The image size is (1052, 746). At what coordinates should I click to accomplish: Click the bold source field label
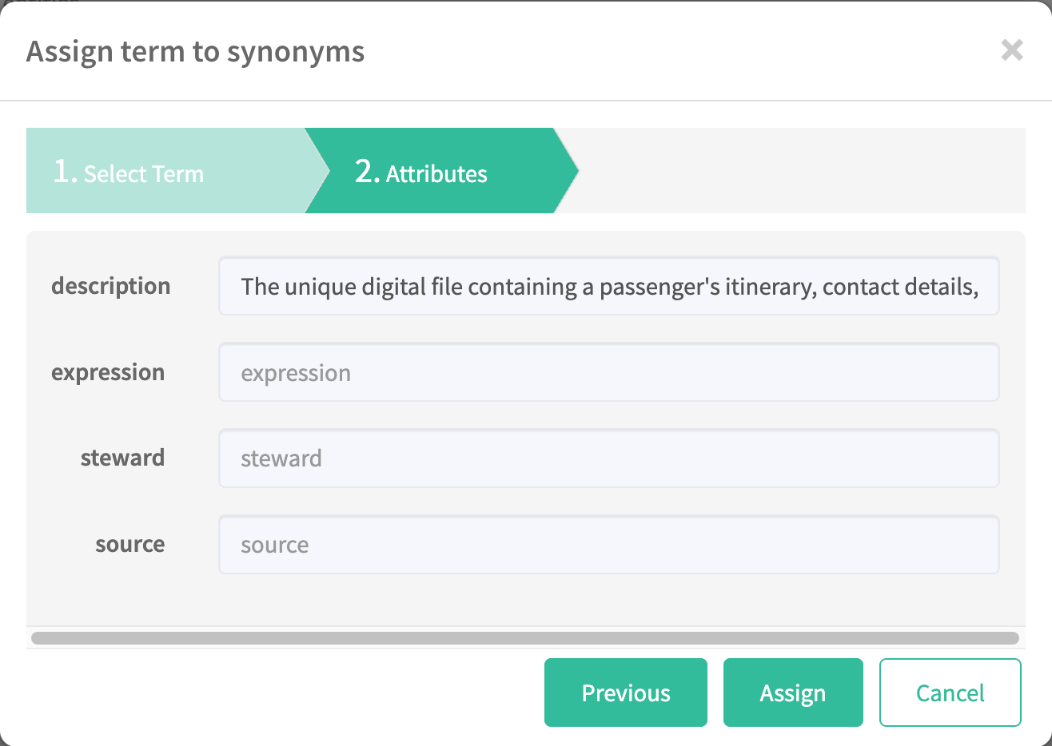pyautogui.click(x=130, y=544)
